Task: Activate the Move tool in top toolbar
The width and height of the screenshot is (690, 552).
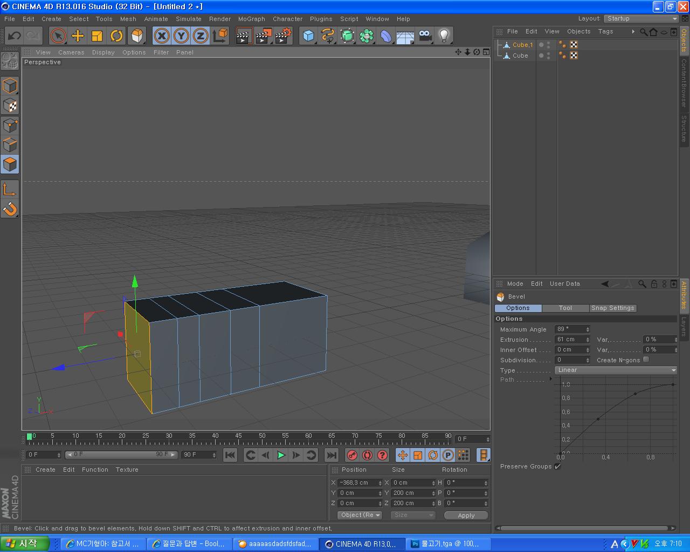Action: pyautogui.click(x=78, y=36)
